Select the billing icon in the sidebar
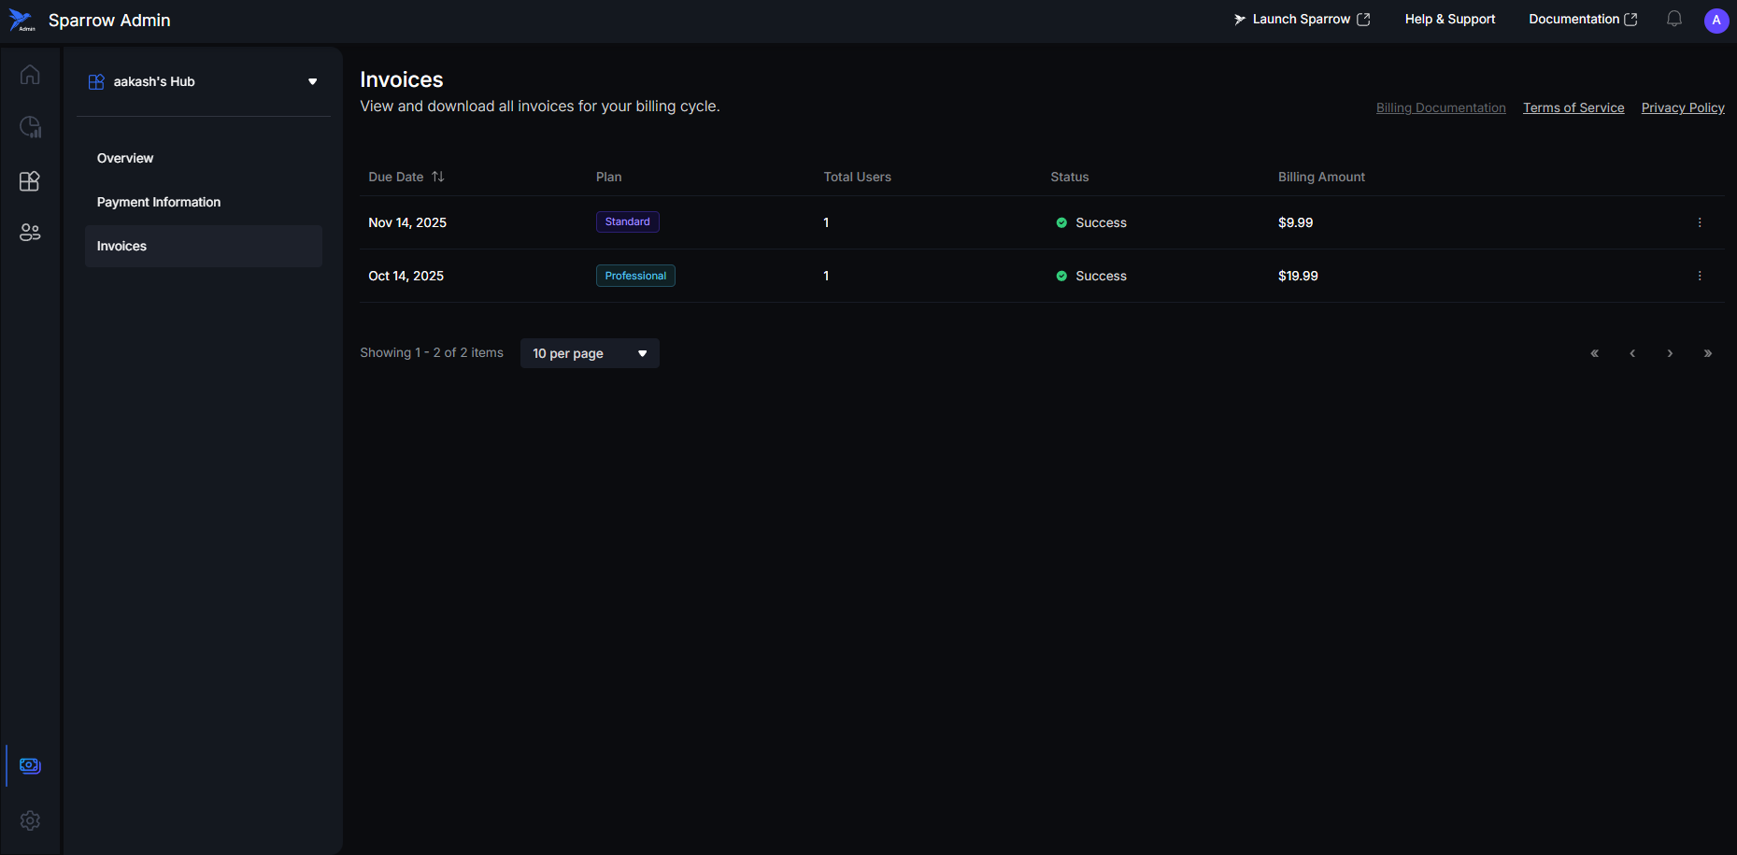The width and height of the screenshot is (1737, 855). pyautogui.click(x=30, y=765)
